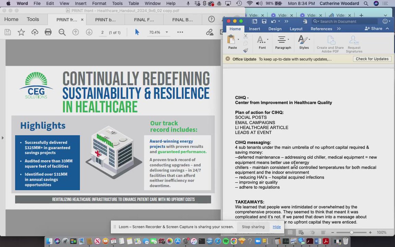Screen dimensions: 395x247
Task: Open the Format menu in menu bar
Action: [x=99, y=3]
